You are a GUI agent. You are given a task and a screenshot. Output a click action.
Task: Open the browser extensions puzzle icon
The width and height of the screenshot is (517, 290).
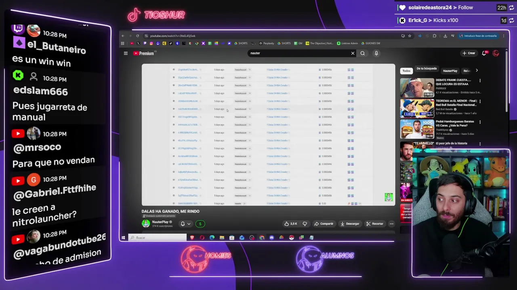point(435,36)
